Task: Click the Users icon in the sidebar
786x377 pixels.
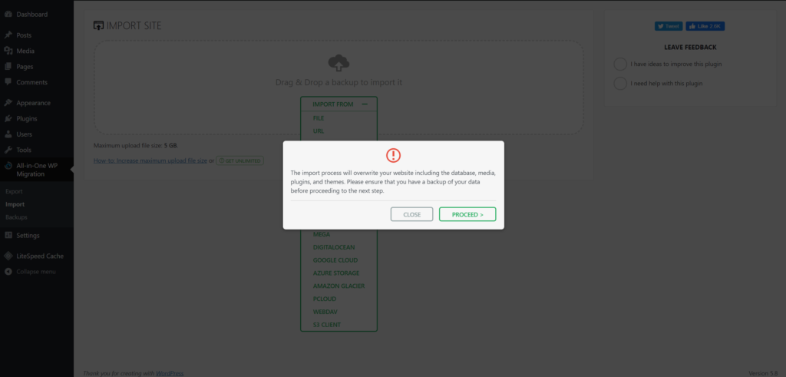Action: (8, 134)
